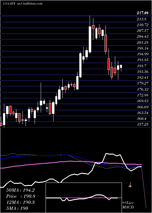Screen dimensions: 152x213
Task: Click the 198.14 price axis label
Action: coord(143,48)
